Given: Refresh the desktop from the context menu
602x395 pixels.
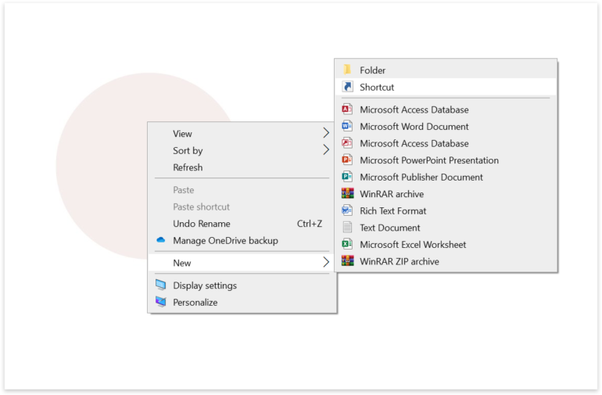Looking at the screenshot, I should 188,167.
